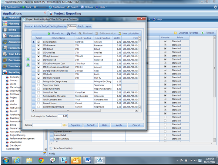This screenshot has width=218, height=165.
Task: Click the Move to top icon
Action: pyautogui.click(x=49, y=33)
